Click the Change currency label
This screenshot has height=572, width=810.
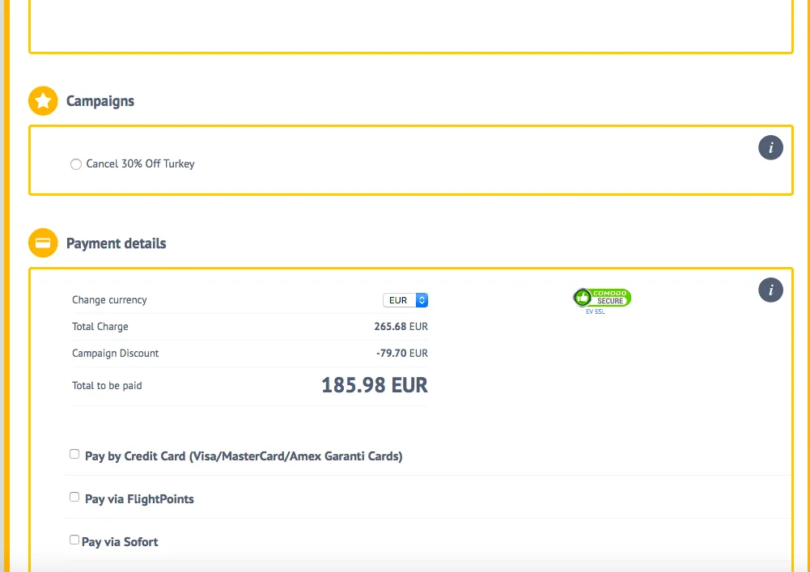109,300
